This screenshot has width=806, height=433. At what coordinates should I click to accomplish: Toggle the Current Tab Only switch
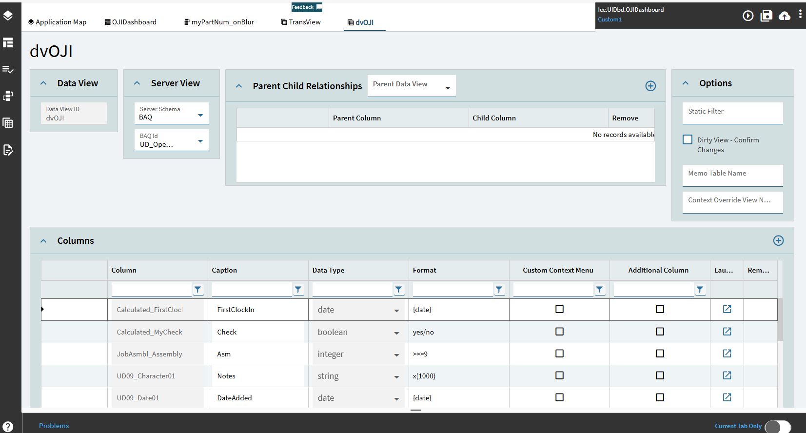(x=778, y=426)
